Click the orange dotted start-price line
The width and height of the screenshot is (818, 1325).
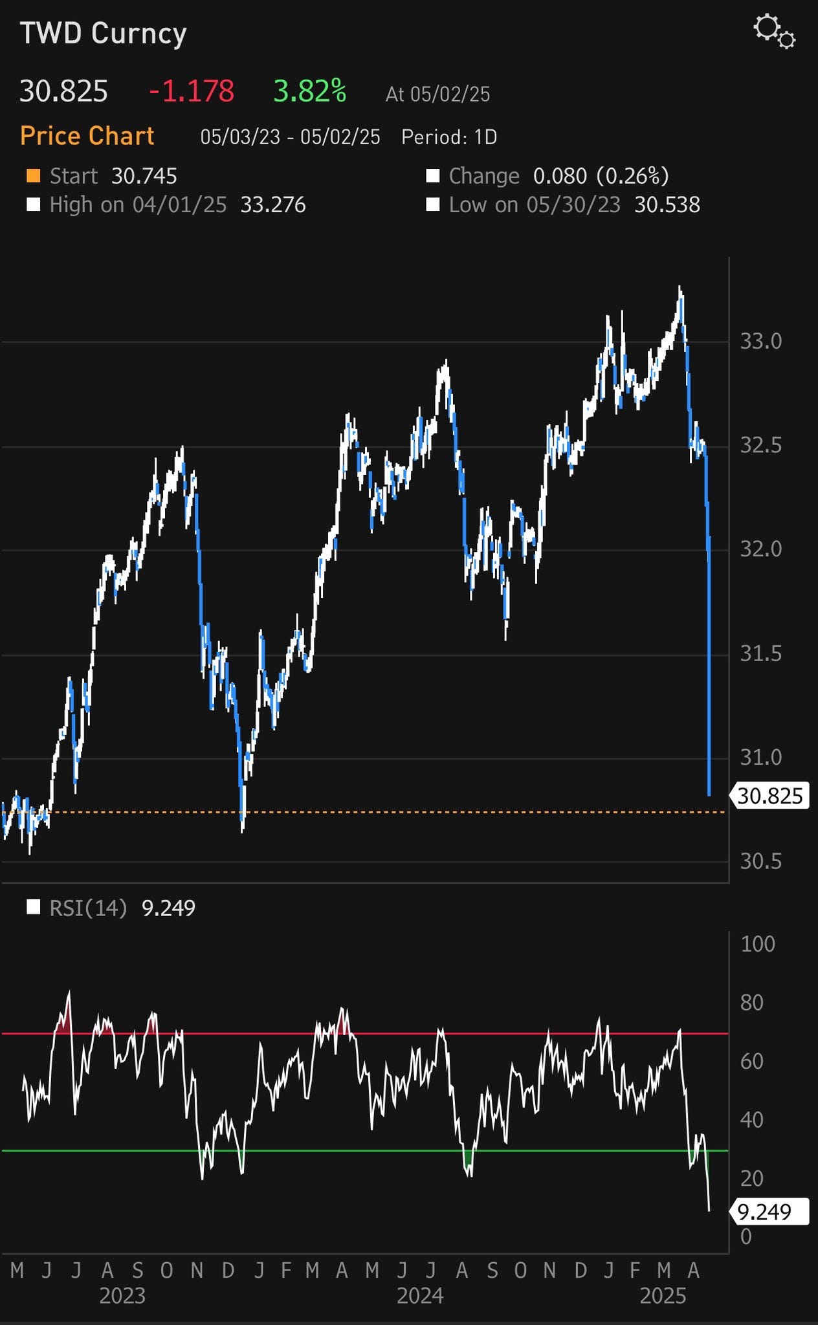pos(364,812)
